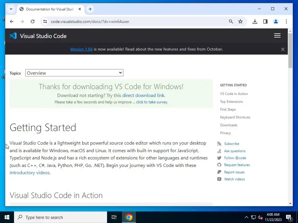Click the RSS Subscribe icon
The width and height of the screenshot is (298, 223).
click(219, 144)
